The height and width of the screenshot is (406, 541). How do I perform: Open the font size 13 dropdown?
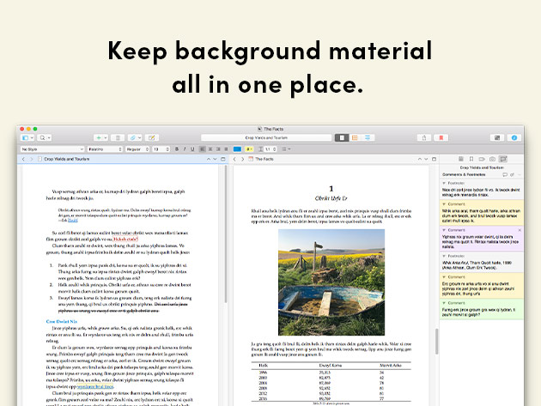click(x=161, y=149)
